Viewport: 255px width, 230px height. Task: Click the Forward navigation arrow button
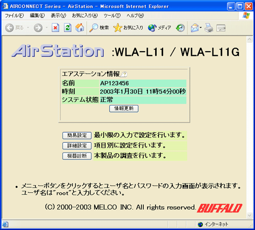pos(38,28)
